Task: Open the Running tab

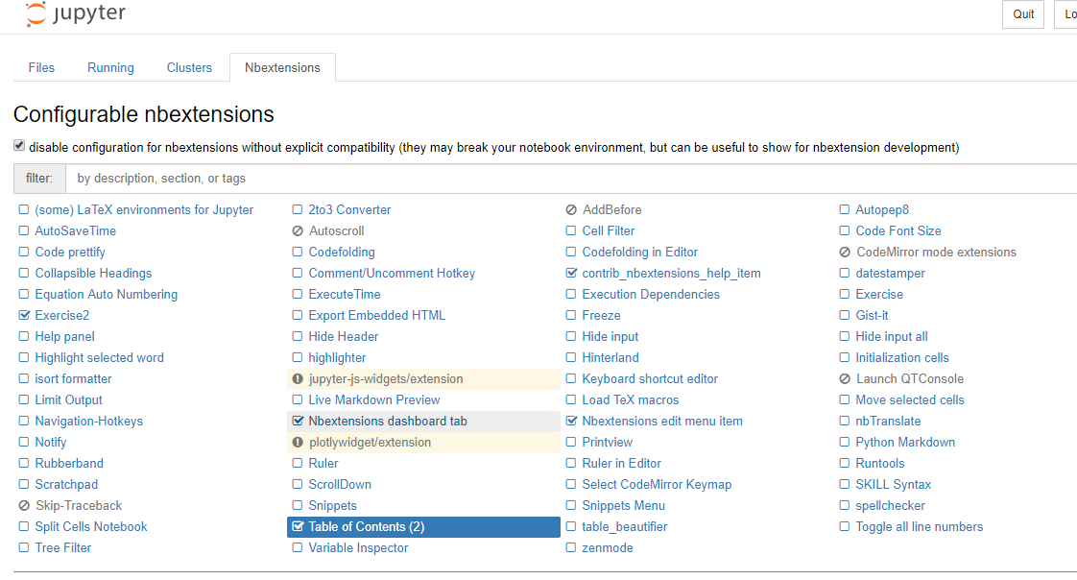Action: point(110,68)
